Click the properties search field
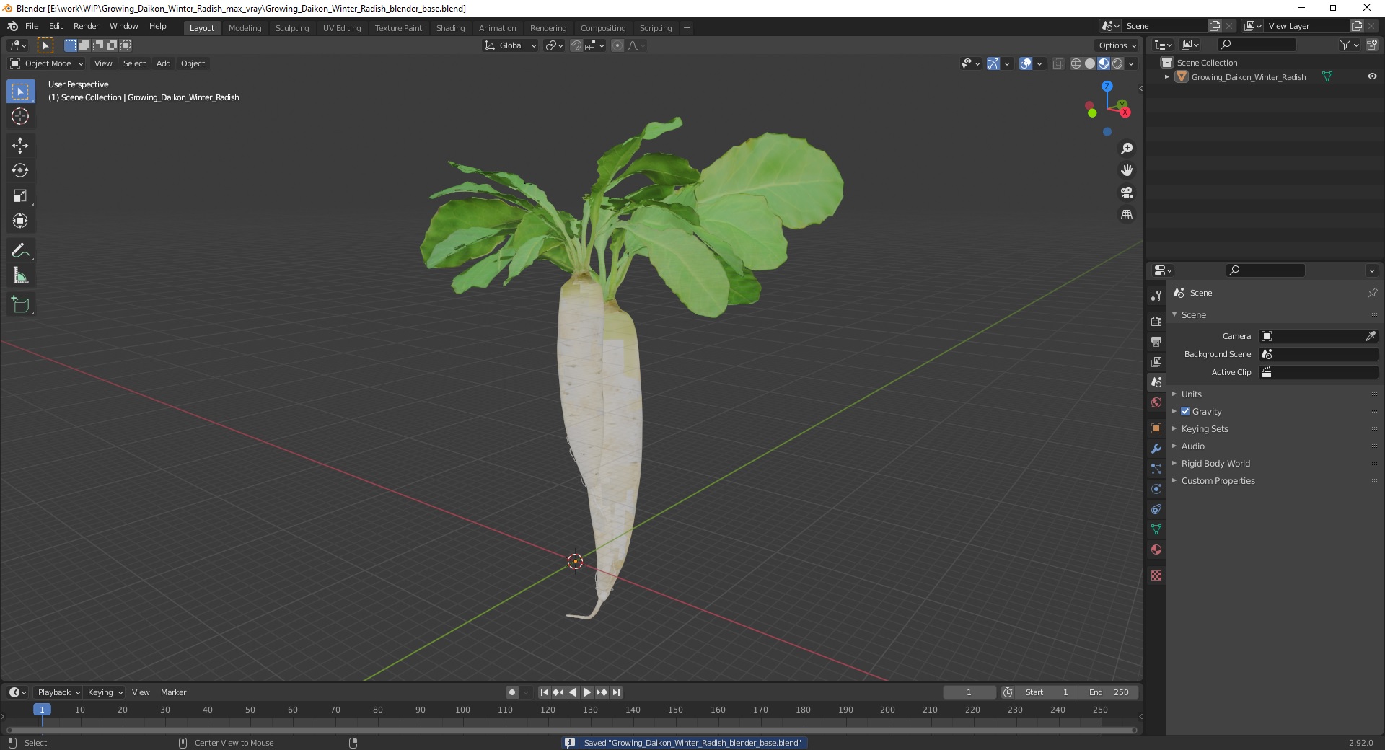 1265,270
